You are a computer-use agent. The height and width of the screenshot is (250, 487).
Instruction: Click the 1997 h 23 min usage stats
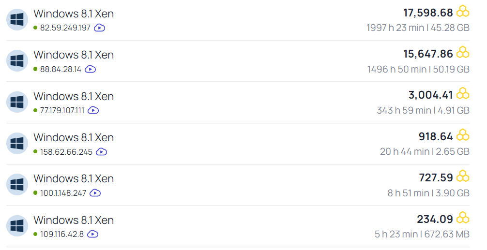pos(395,28)
